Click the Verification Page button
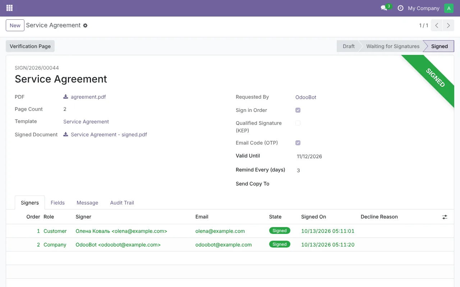Viewport: 460px width, 287px height. point(30,46)
